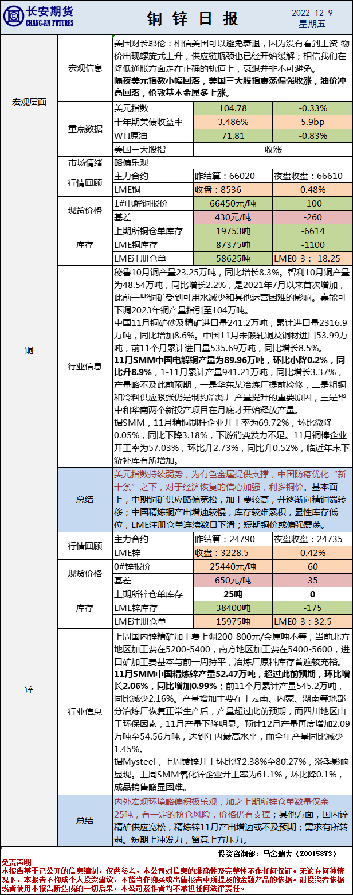Viewport: 353px width, 895px height.
Task: Select the WTI price 71.81
Action: click(233, 135)
